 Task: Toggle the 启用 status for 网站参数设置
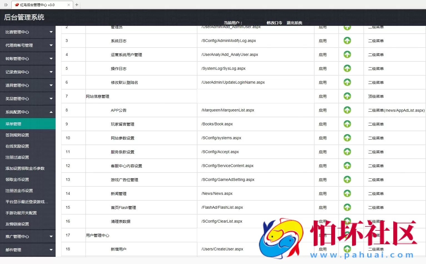[x=323, y=138]
